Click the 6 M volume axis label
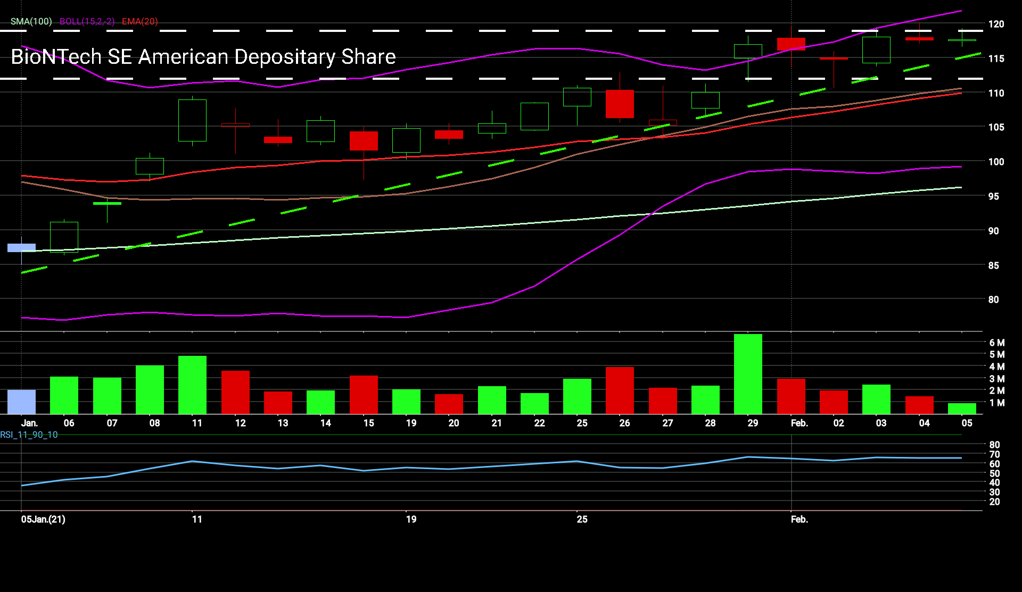The image size is (1022, 592). 996,343
